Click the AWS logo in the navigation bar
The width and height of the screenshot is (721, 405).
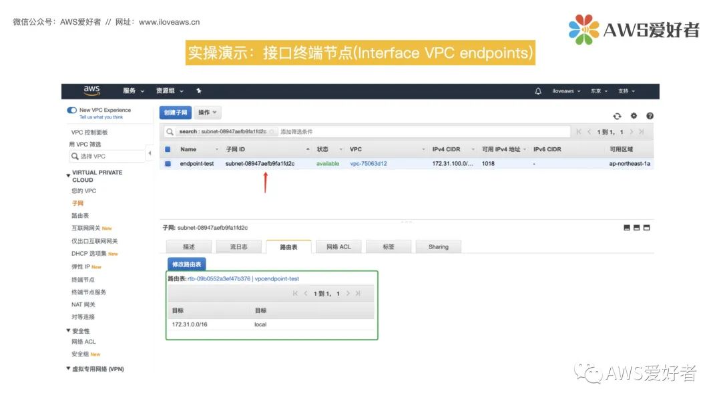(91, 91)
